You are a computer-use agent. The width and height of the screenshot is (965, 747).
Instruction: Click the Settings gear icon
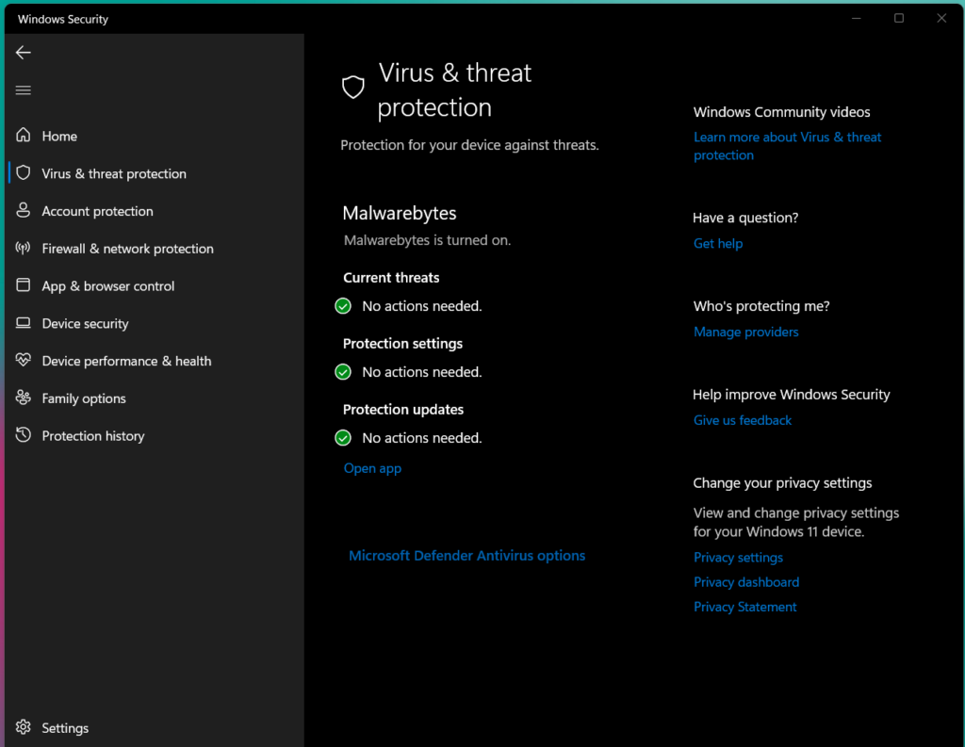[24, 727]
